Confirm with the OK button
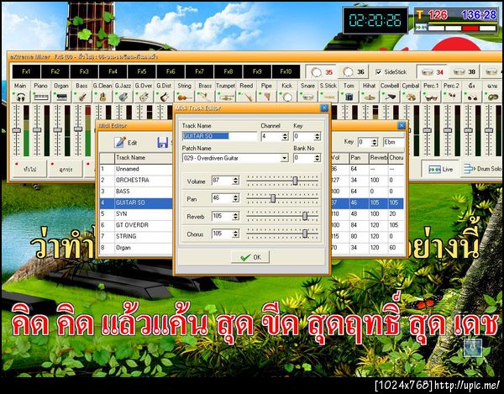 point(250,257)
